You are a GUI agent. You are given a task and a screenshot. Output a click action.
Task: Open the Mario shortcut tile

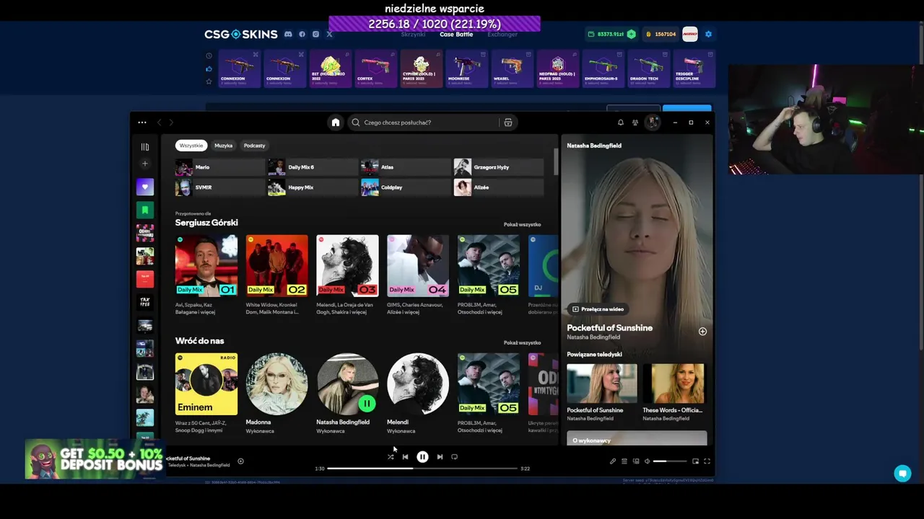(x=220, y=167)
